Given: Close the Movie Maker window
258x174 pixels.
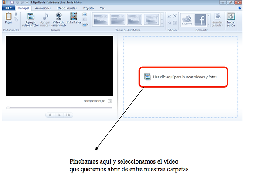Looking at the screenshot, I should tap(238, 3).
